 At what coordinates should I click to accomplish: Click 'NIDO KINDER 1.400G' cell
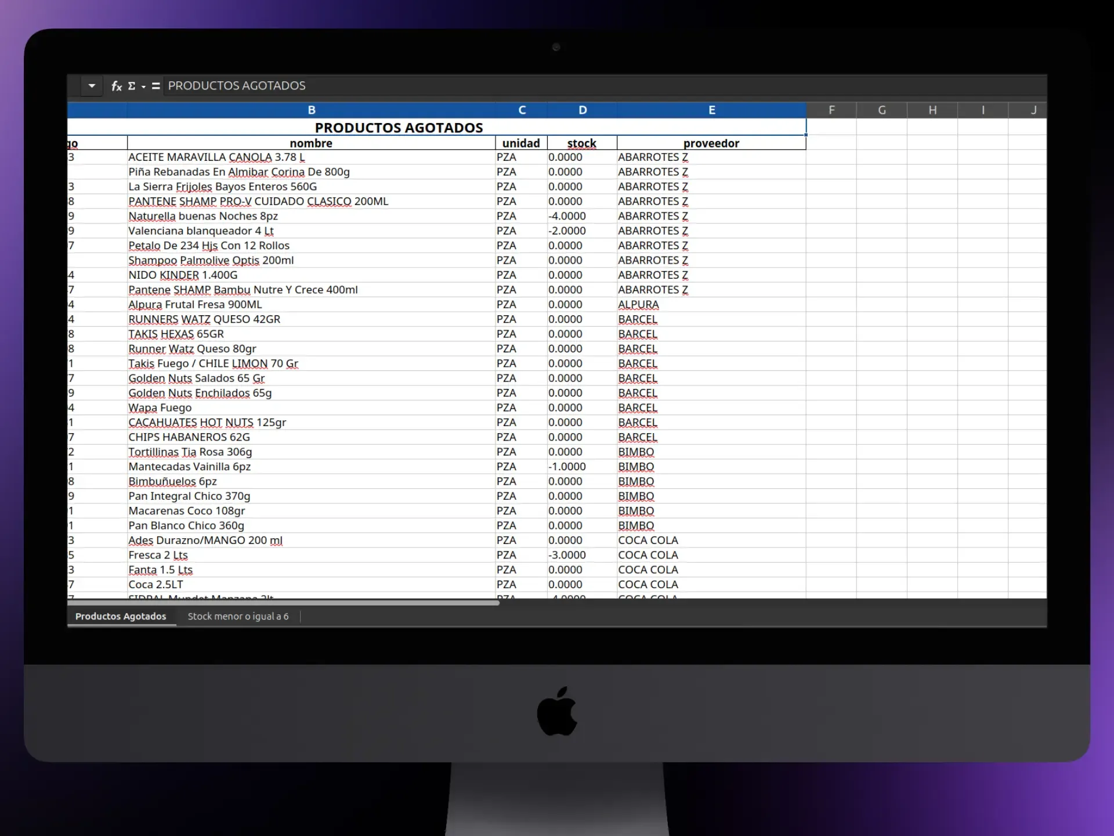tap(311, 275)
